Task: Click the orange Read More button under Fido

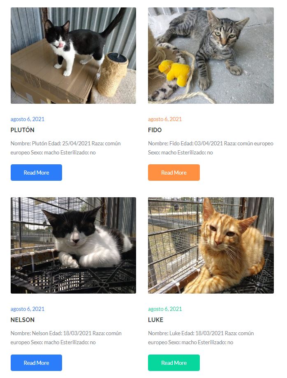Action: (174, 173)
